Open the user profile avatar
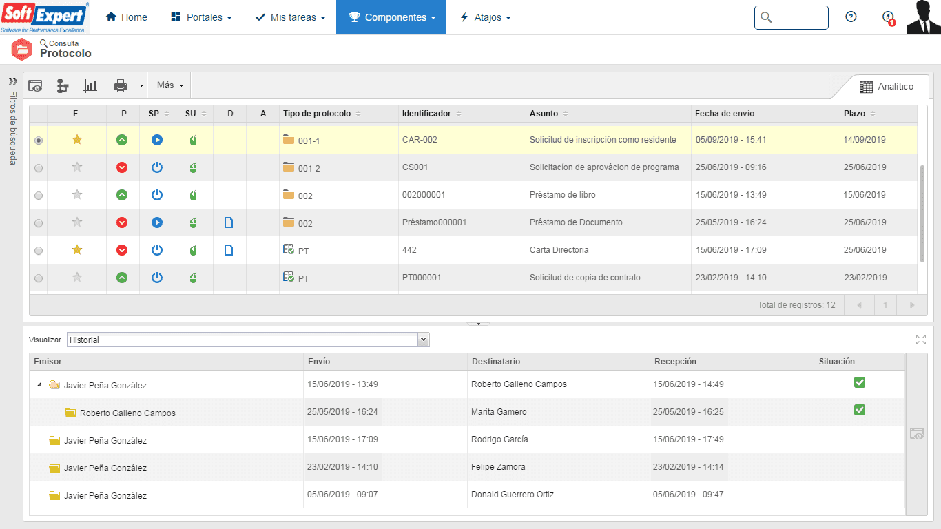Viewport: 941px width, 529px height. [x=923, y=17]
